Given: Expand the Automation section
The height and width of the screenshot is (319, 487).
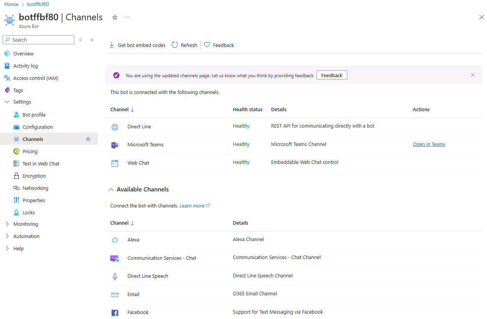Looking at the screenshot, I should coord(7,236).
